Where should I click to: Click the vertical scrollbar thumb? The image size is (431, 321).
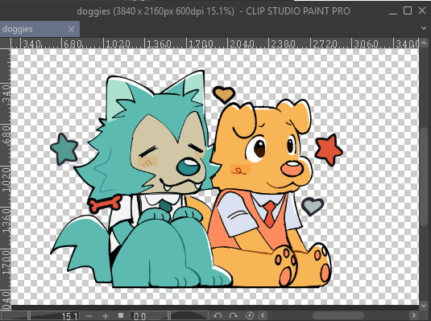(424, 177)
